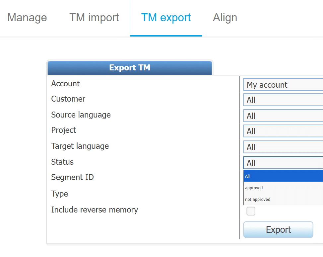Go to the Align tab
This screenshot has height=257, width=323.
225,18
